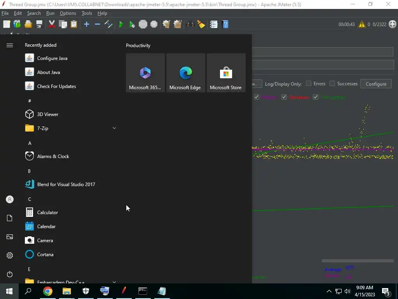Screen dimensions: 398x299
Task: Open the Options menu
Action: coord(68,13)
